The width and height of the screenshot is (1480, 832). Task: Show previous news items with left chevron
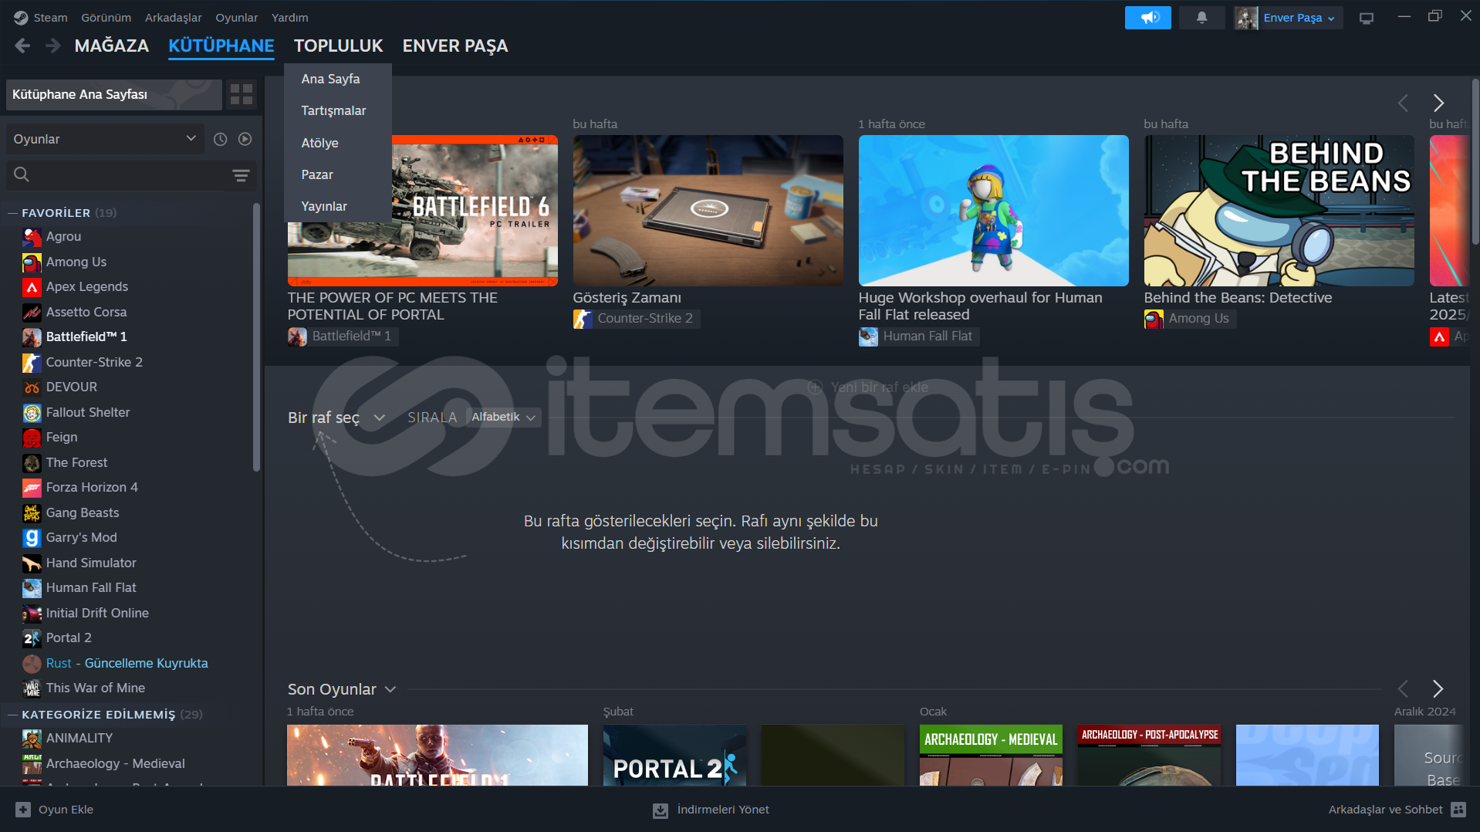(x=1403, y=103)
